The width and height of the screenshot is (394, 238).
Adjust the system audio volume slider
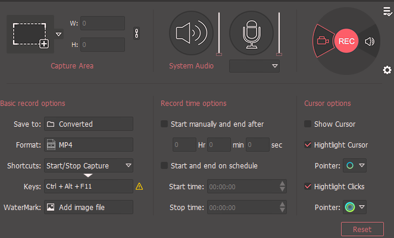tap(219, 54)
